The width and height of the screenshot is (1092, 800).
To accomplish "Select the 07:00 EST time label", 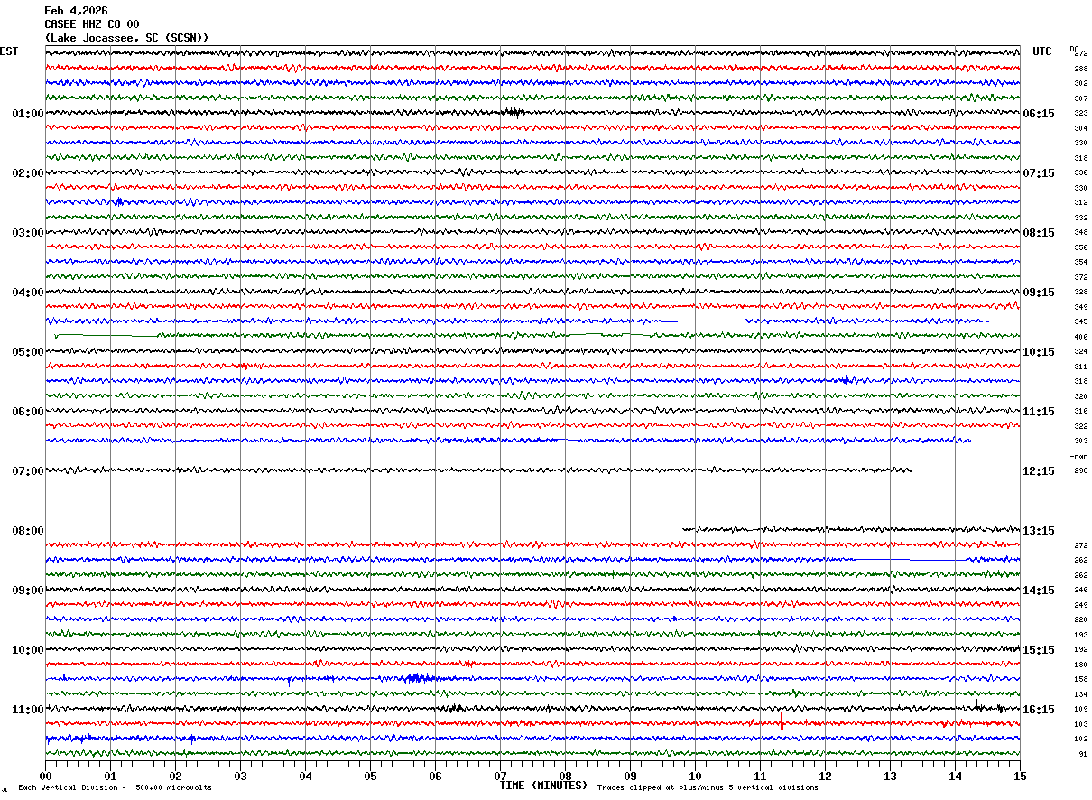I will click(27, 471).
